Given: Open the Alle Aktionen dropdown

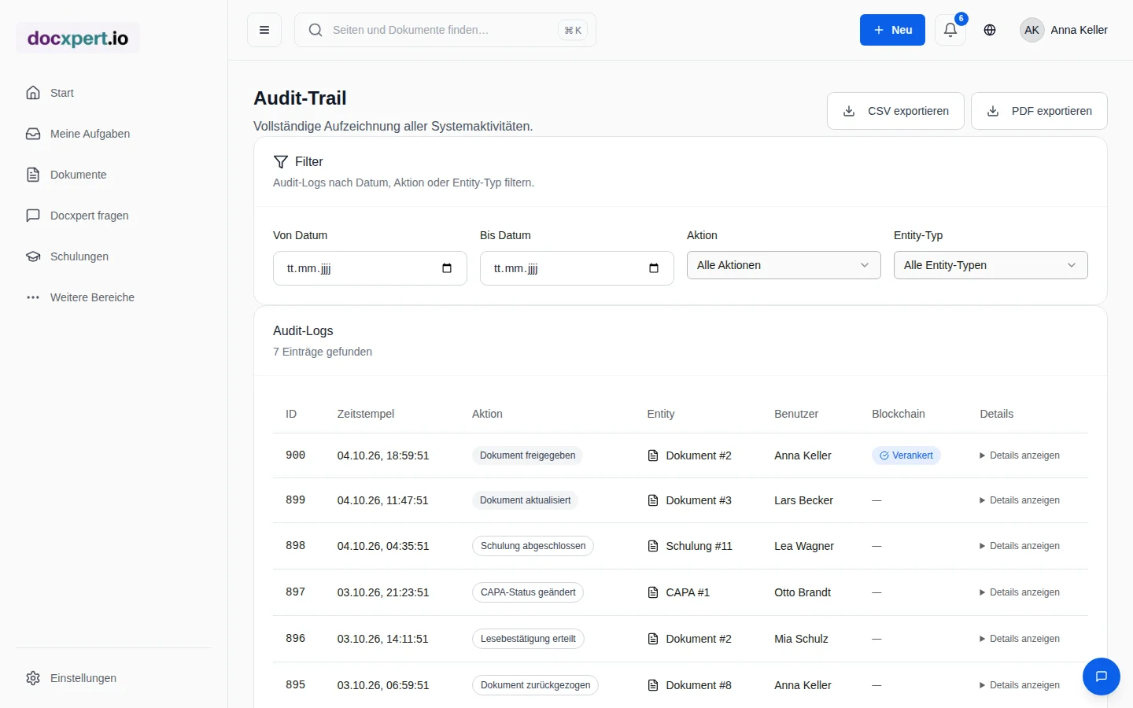Looking at the screenshot, I should click(x=784, y=265).
